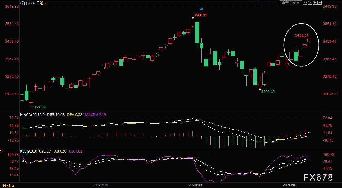The width and height of the screenshot is (342, 188).
Task: Click the 2020/10 date label
Action: pyautogui.click(x=289, y=185)
